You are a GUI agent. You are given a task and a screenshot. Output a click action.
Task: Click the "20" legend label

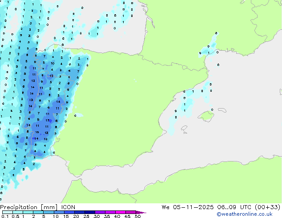(76, 216)
